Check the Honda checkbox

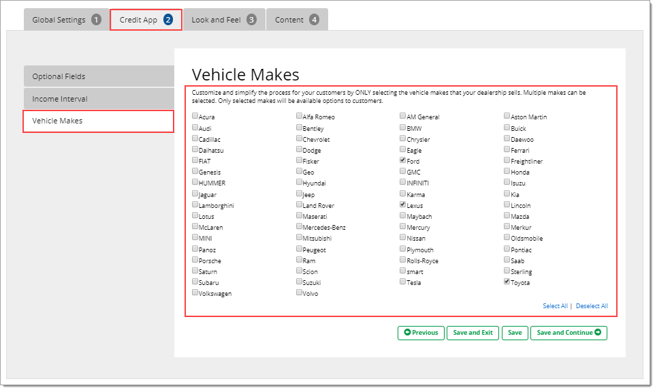(x=507, y=170)
